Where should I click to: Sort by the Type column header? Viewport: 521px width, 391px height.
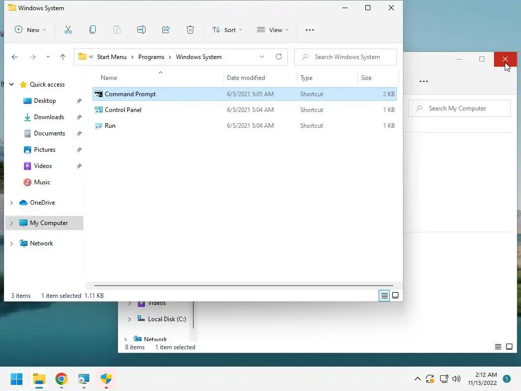(x=306, y=78)
